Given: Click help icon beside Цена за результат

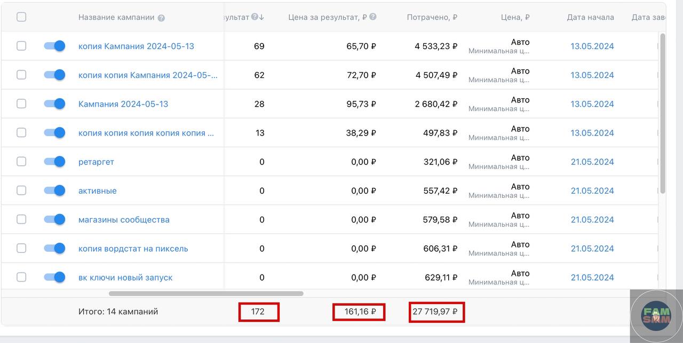Looking at the screenshot, I should 372,17.
